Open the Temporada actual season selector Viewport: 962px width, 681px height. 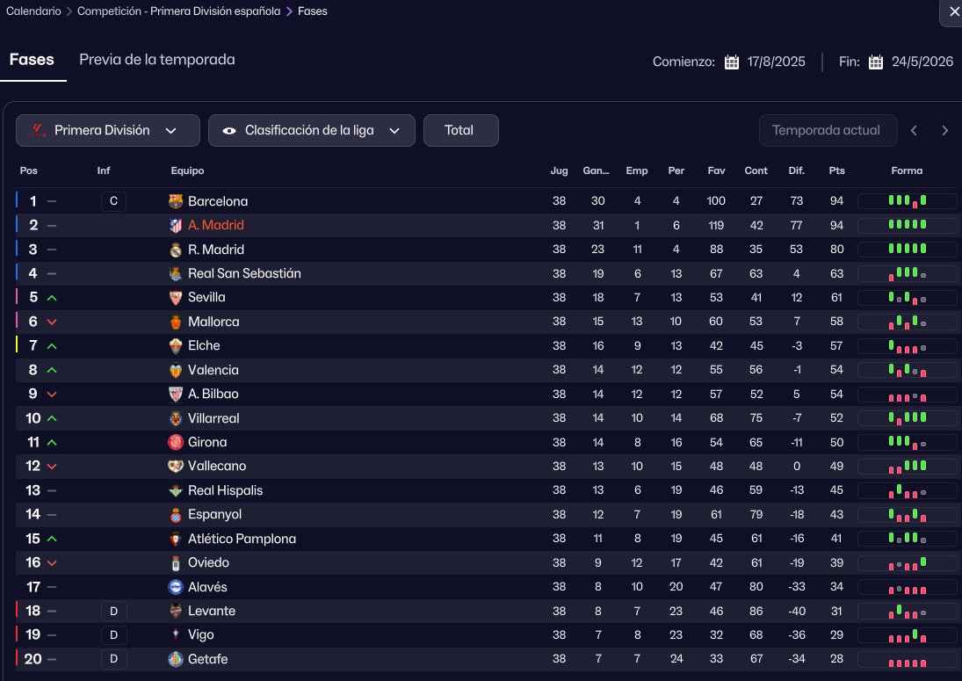coord(826,131)
